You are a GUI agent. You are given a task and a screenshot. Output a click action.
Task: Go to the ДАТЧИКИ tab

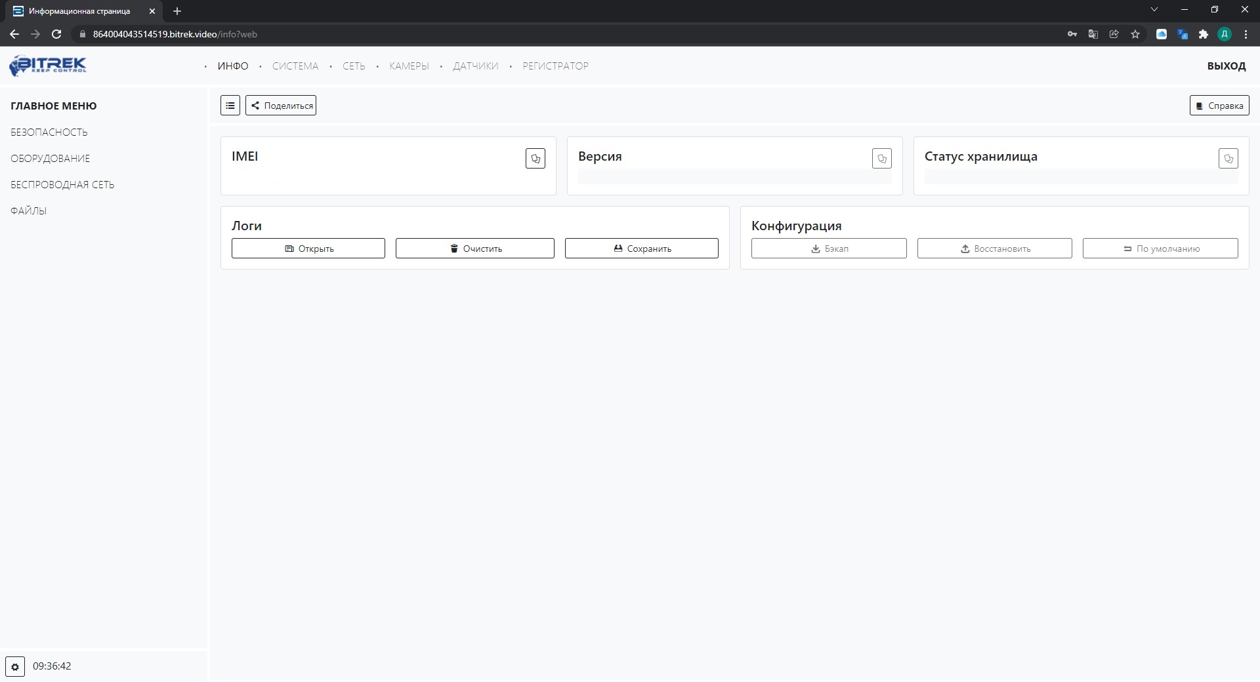pyautogui.click(x=475, y=66)
